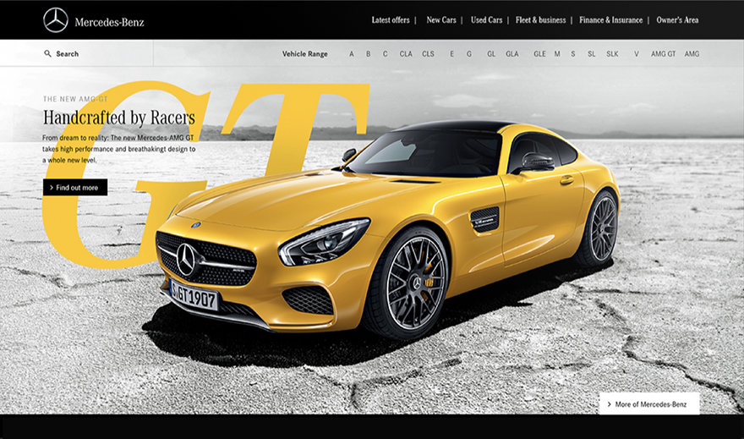Open the New Cars menu
The height and width of the screenshot is (439, 744).
pyautogui.click(x=441, y=20)
